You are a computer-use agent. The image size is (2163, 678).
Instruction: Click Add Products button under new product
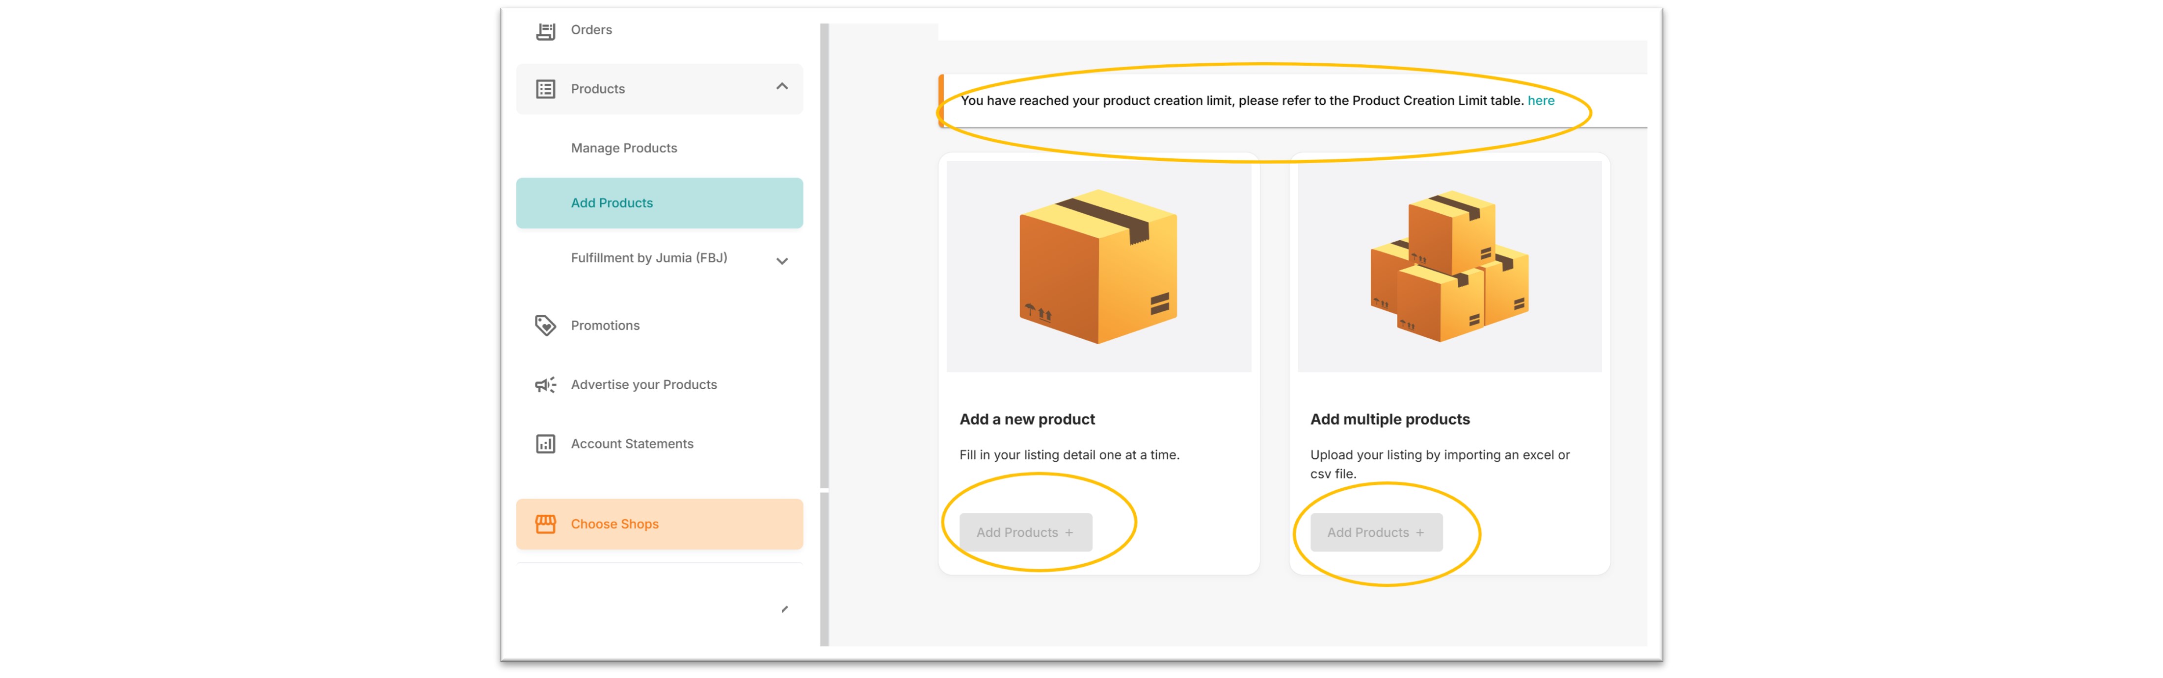1025,533
